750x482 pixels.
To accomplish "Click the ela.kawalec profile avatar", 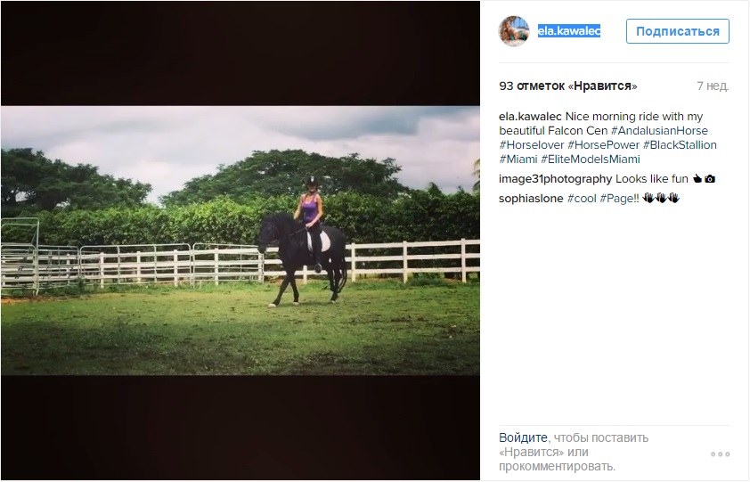I will click(514, 31).
